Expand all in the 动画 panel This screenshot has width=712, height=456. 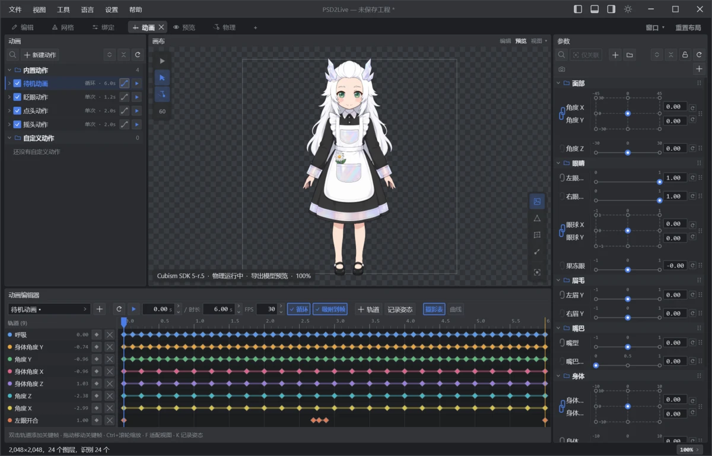tap(109, 55)
